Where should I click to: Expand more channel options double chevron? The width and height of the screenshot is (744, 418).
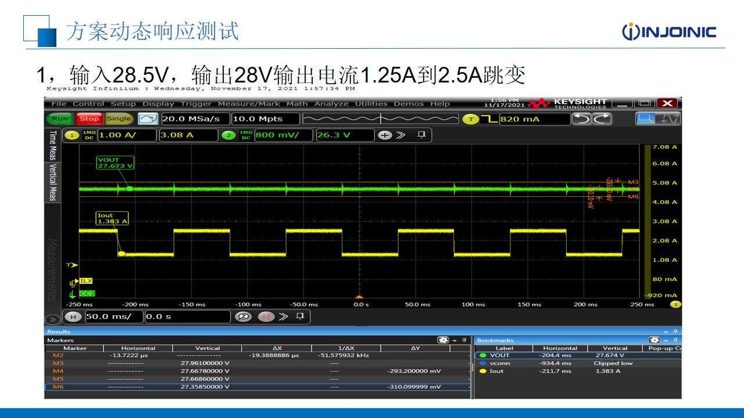(x=400, y=135)
